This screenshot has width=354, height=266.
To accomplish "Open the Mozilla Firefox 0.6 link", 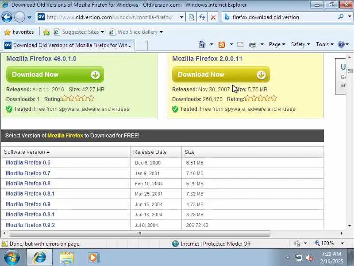I will [x=28, y=163].
